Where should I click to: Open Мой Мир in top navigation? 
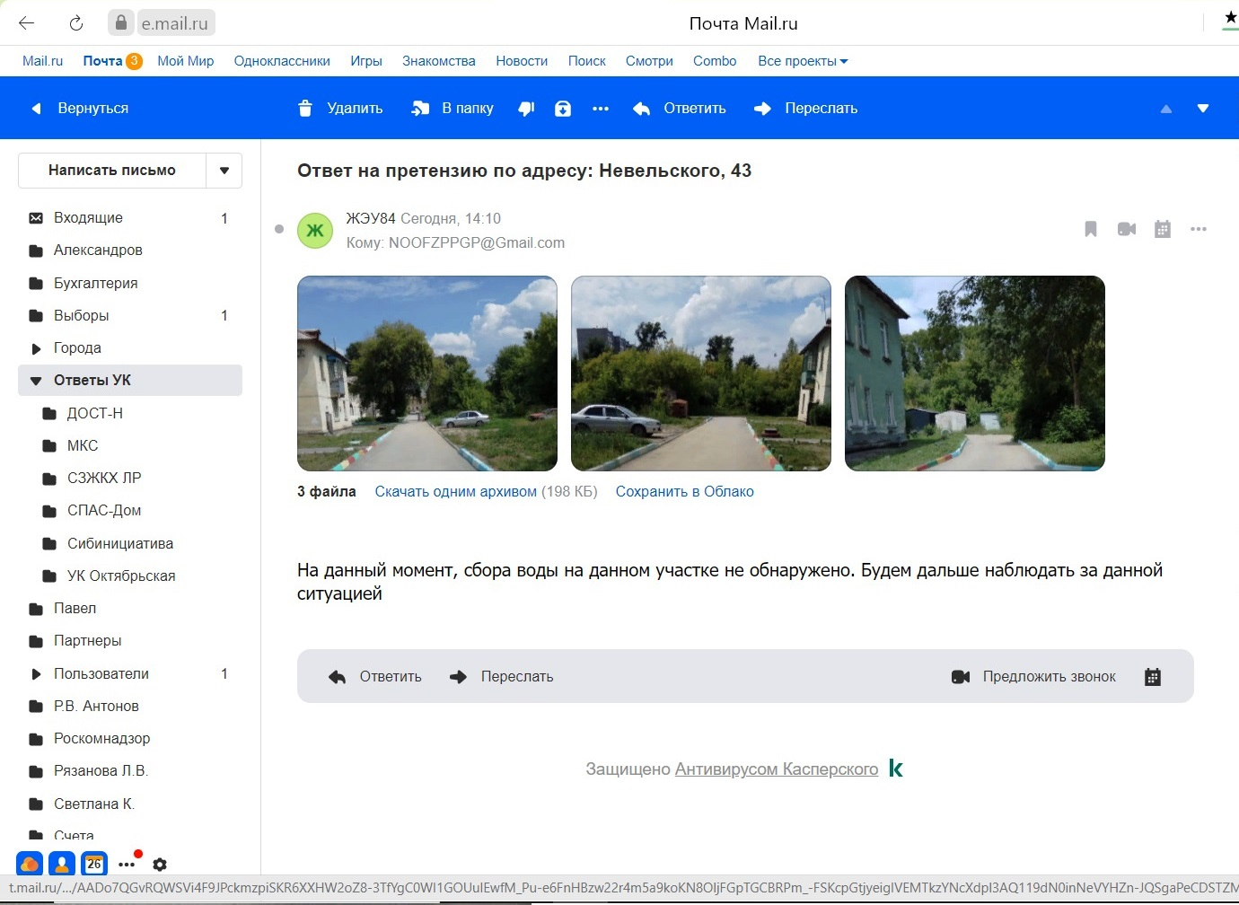(x=185, y=61)
